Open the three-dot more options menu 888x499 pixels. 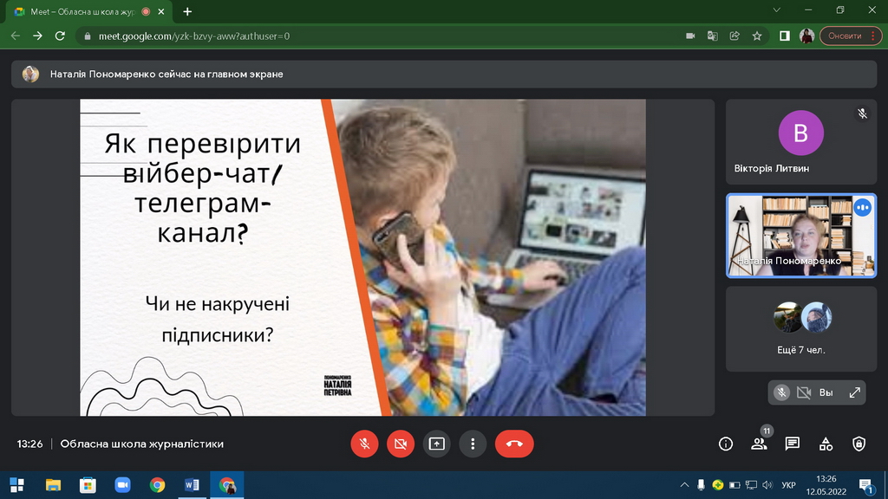tap(473, 444)
